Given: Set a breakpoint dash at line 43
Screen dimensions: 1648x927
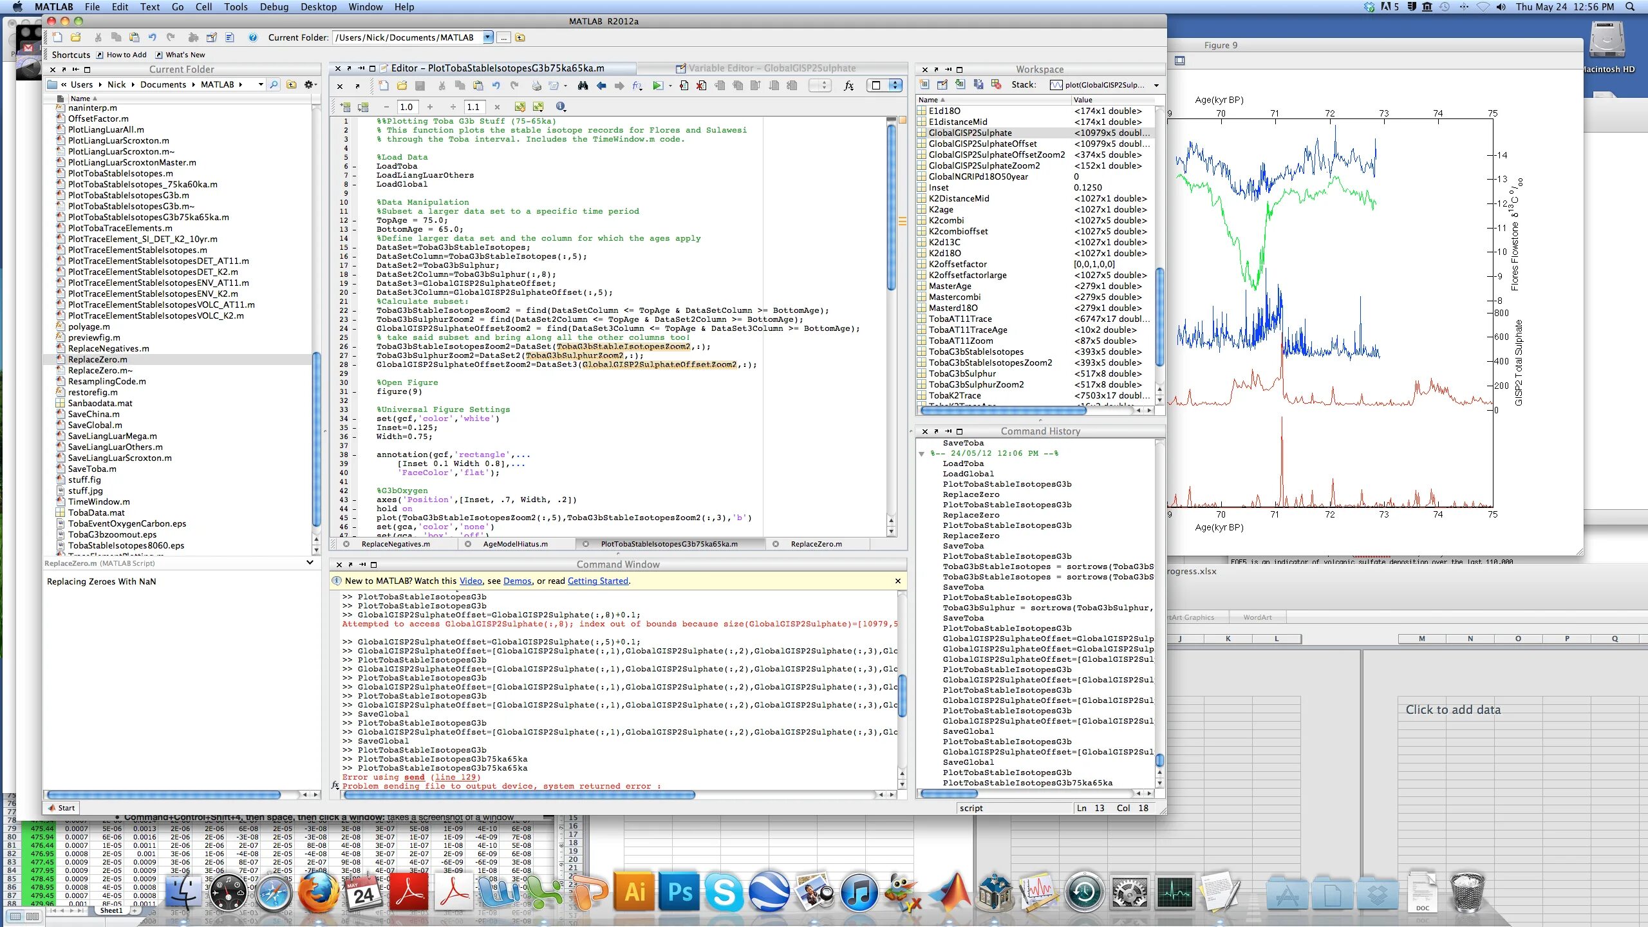Looking at the screenshot, I should tap(354, 500).
